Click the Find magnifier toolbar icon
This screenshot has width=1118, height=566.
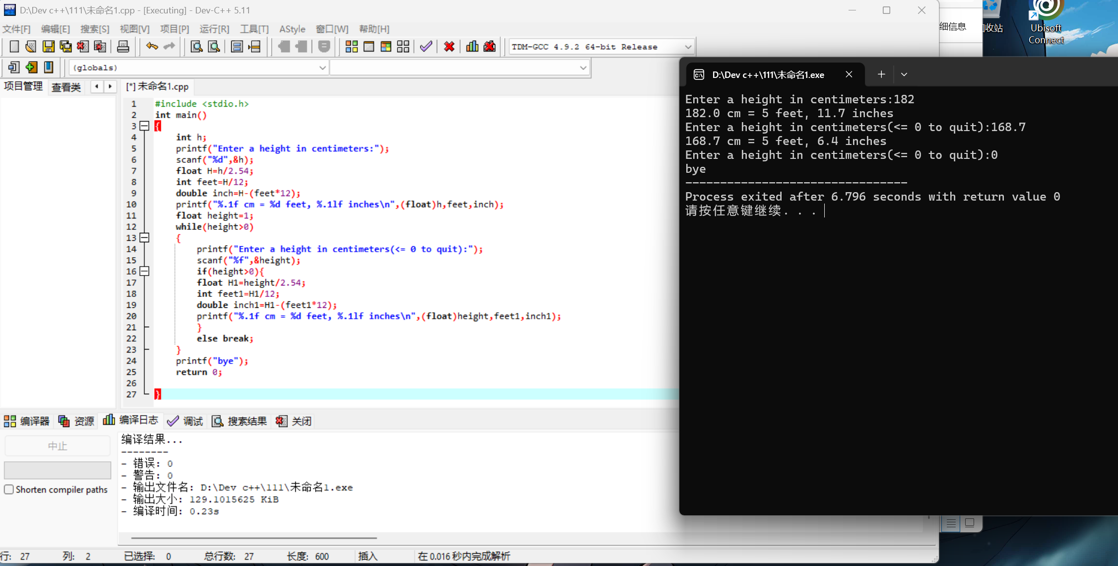click(x=197, y=47)
